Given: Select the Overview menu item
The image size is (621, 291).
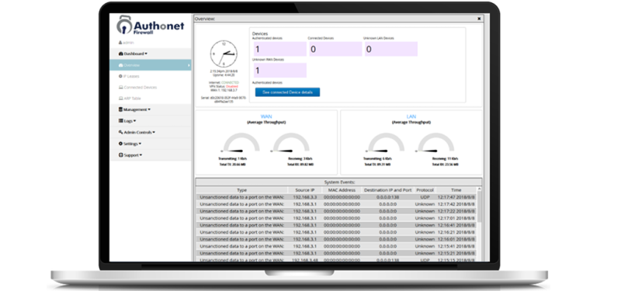Looking at the screenshot, I should coord(150,65).
